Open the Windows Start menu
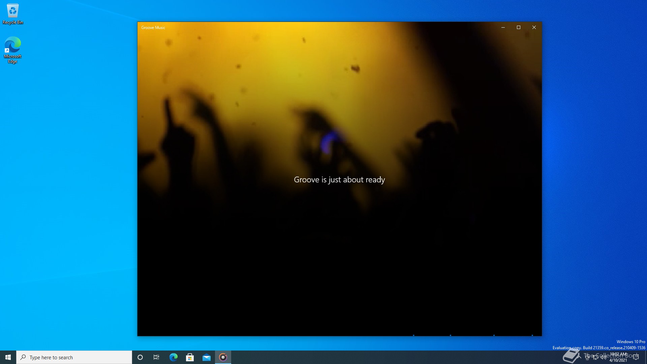 tap(8, 357)
